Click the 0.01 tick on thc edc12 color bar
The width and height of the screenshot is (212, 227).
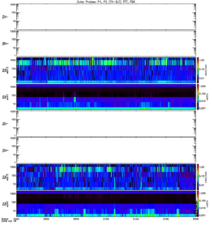[x=202, y=185]
